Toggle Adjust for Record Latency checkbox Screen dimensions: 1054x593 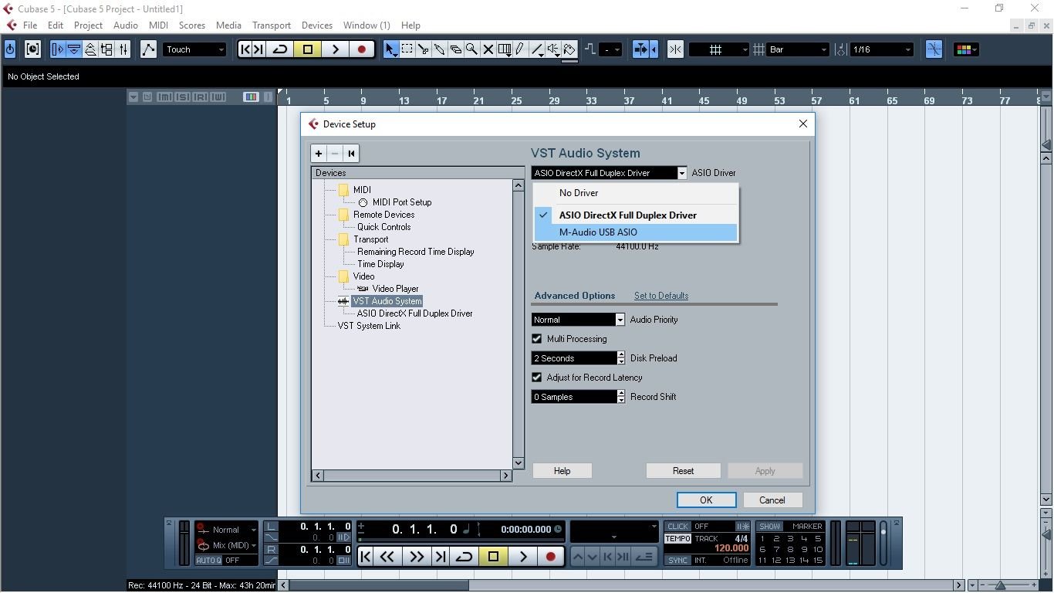[x=537, y=378]
